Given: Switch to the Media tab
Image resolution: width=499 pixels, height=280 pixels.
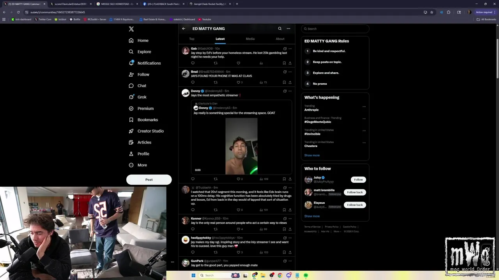Looking at the screenshot, I should pos(250,39).
